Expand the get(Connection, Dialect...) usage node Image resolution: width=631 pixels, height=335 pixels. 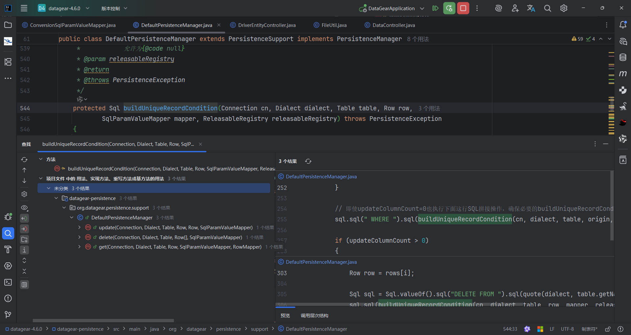(79, 247)
